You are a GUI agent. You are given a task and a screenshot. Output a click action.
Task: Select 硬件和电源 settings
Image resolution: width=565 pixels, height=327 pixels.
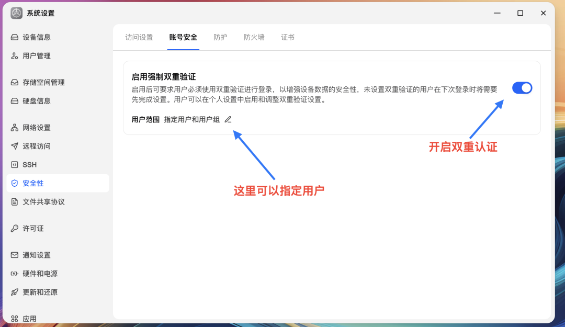click(x=58, y=274)
